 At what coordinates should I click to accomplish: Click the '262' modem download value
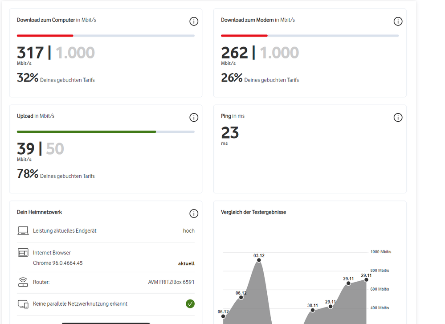(x=234, y=53)
